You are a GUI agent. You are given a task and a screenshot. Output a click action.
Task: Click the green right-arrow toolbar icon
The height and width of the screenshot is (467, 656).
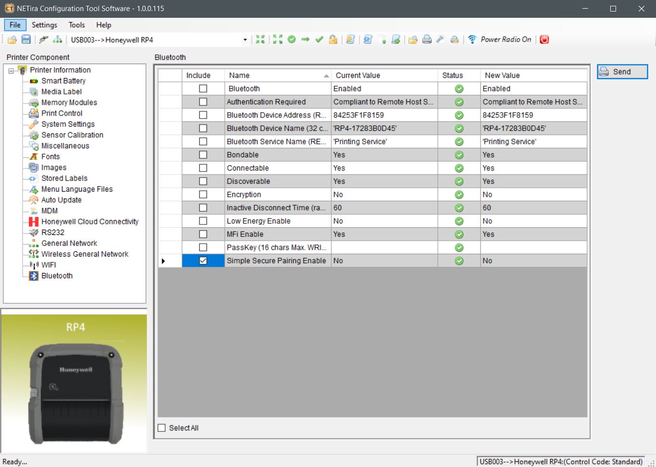point(305,39)
